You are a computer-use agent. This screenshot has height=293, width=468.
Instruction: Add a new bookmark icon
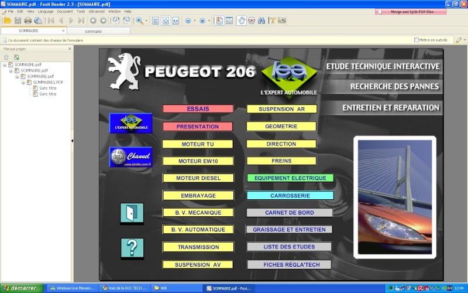pos(16,57)
